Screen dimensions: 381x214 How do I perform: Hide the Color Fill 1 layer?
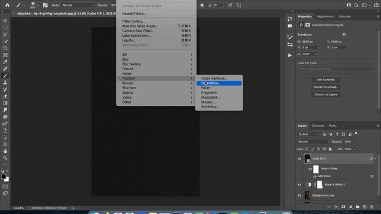[x=299, y=159]
